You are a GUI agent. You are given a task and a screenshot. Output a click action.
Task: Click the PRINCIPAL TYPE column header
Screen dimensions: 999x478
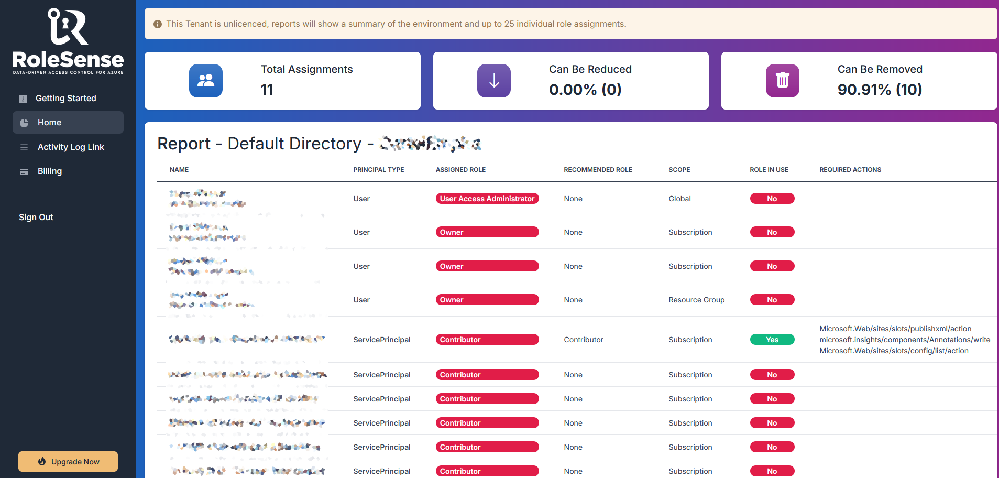click(x=379, y=170)
